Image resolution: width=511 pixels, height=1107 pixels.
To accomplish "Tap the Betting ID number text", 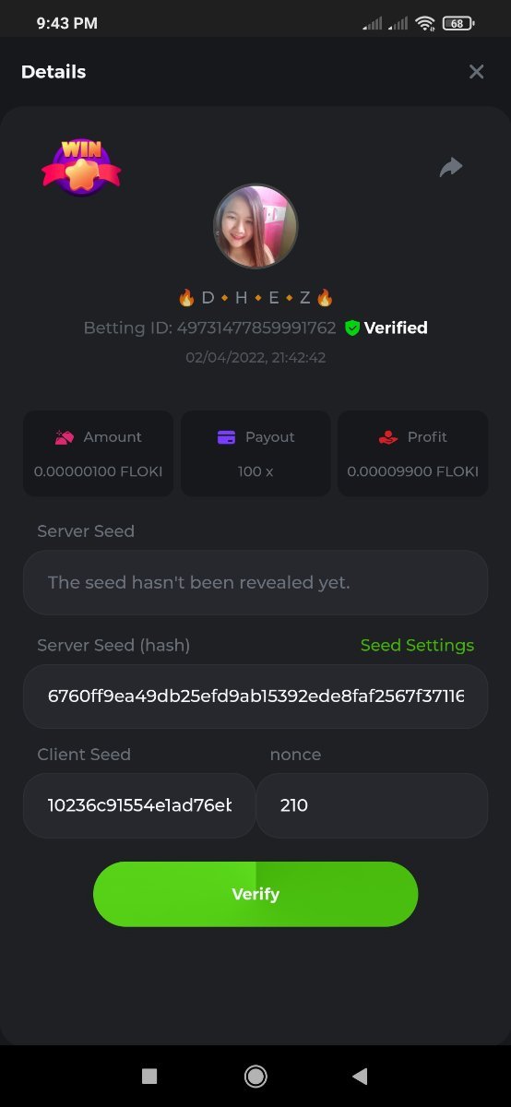I will pyautogui.click(x=256, y=327).
